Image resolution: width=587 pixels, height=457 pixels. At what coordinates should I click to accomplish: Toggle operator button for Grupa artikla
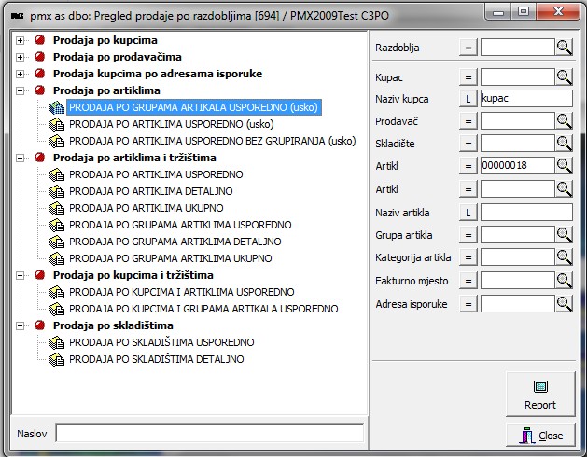point(468,235)
